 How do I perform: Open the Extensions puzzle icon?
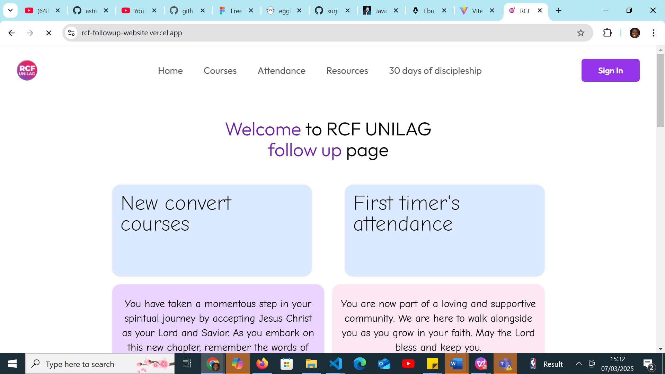pyautogui.click(x=608, y=33)
